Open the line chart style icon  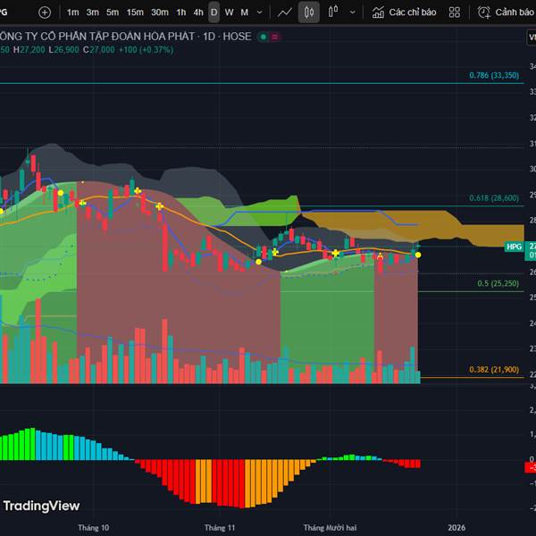tap(285, 13)
